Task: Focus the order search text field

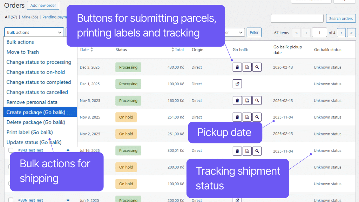Action: point(297,18)
